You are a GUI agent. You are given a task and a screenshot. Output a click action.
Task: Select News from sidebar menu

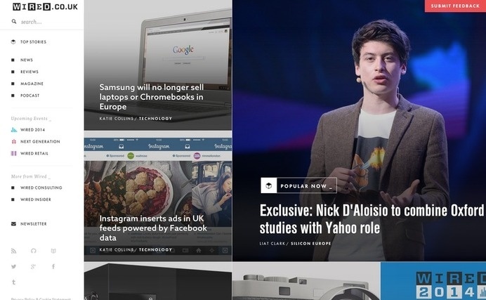point(26,60)
